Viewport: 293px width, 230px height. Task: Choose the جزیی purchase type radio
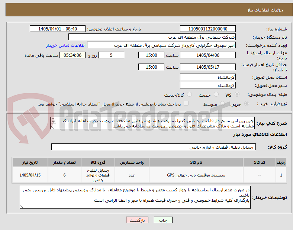click(247, 104)
